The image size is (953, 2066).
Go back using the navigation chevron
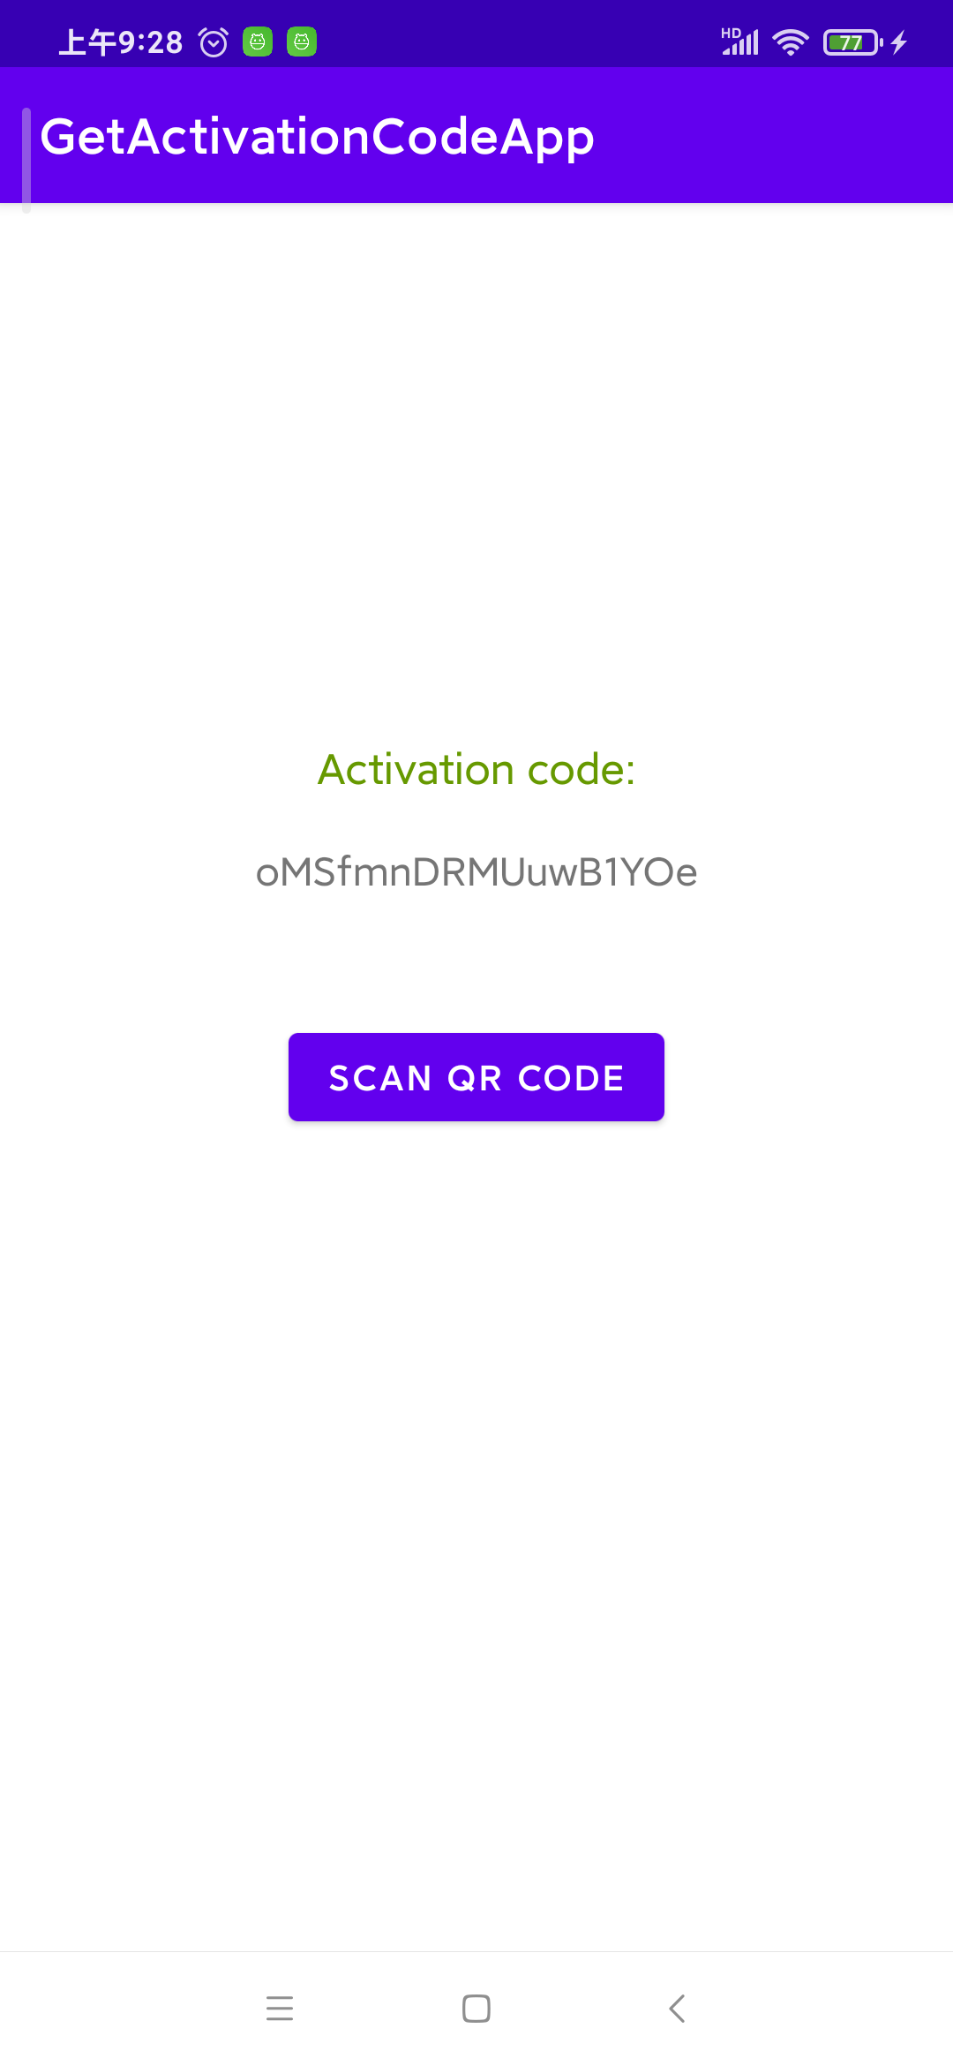(677, 2009)
